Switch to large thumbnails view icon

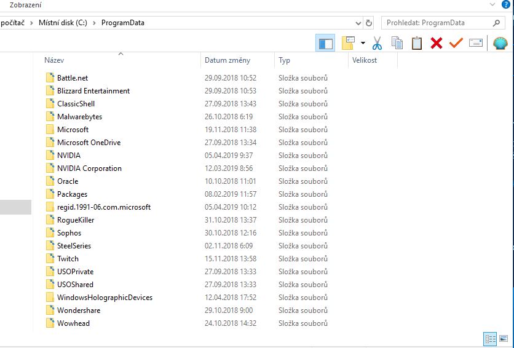coord(504,339)
